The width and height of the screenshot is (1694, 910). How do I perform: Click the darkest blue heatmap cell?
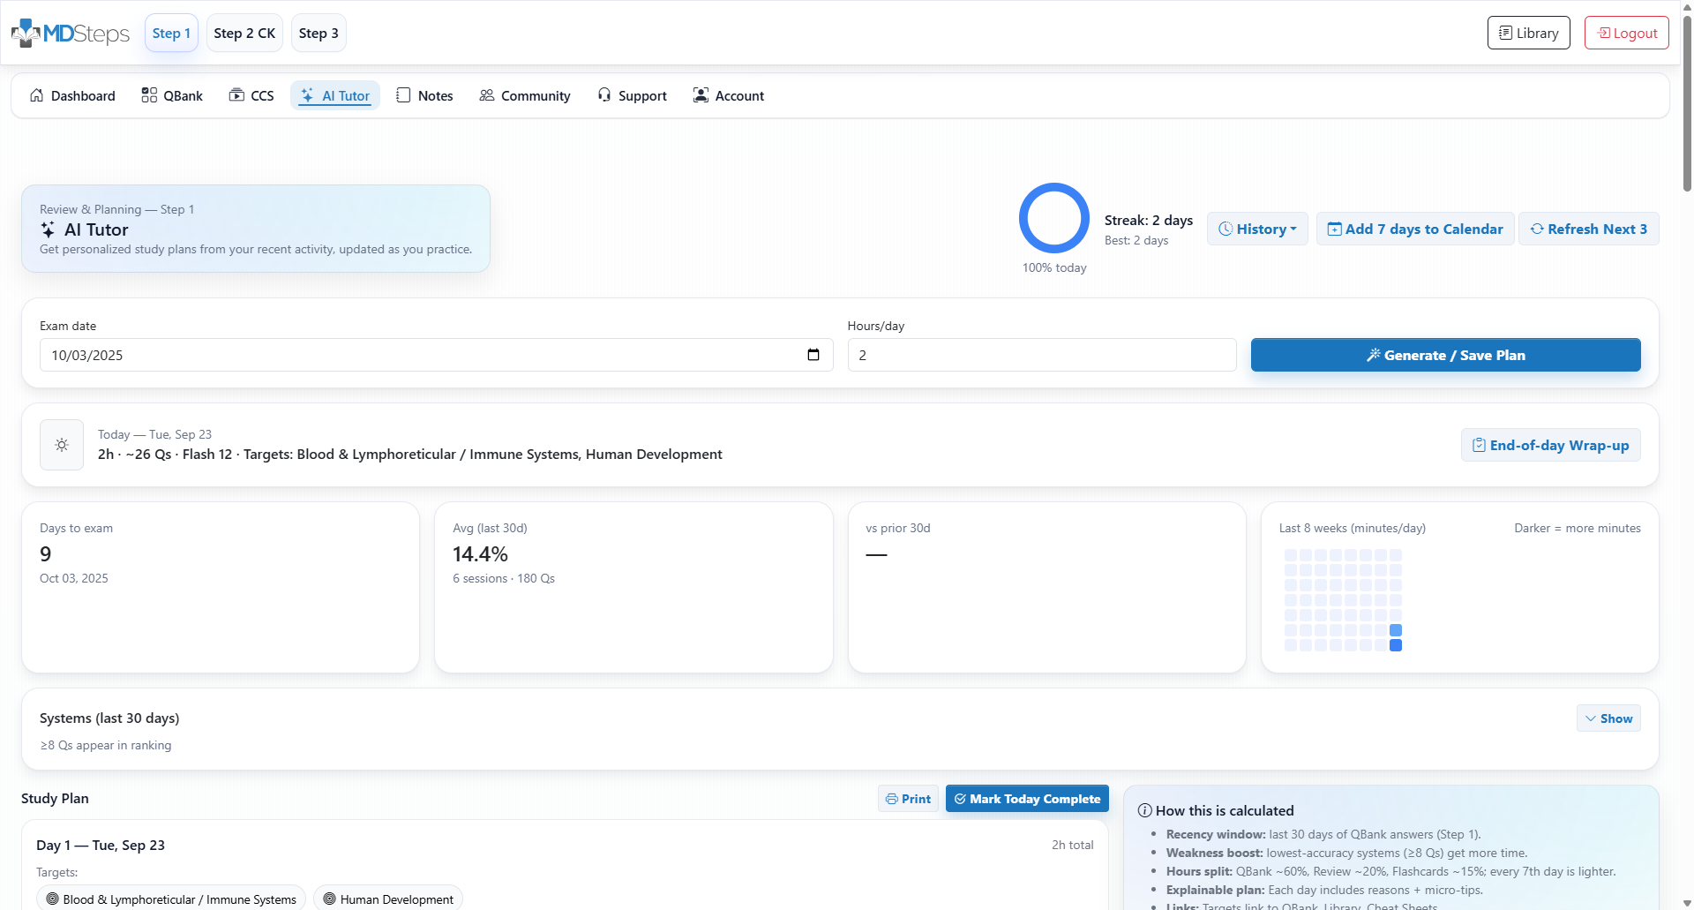click(1396, 645)
